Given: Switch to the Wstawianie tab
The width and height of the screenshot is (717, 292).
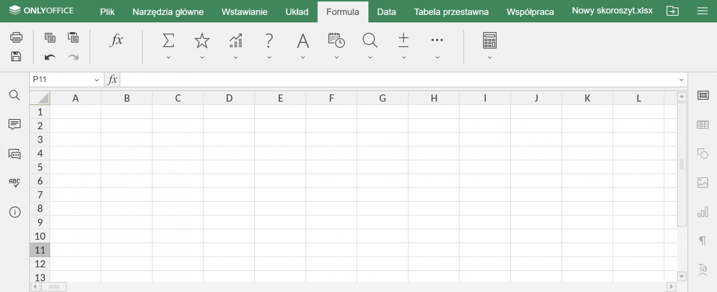Looking at the screenshot, I should [x=244, y=12].
